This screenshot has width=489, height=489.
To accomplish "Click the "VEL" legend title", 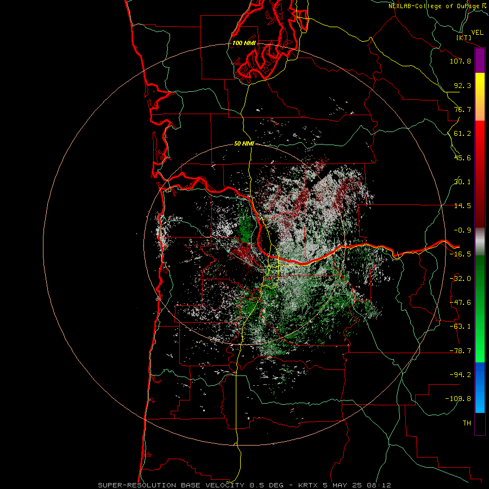I will click(x=478, y=33).
